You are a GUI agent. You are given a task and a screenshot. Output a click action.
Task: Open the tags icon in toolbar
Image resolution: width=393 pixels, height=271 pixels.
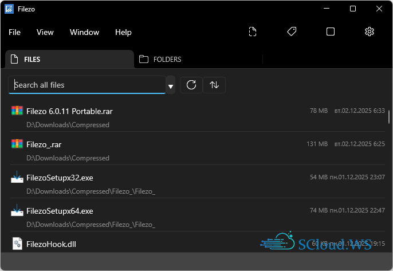pos(292,32)
